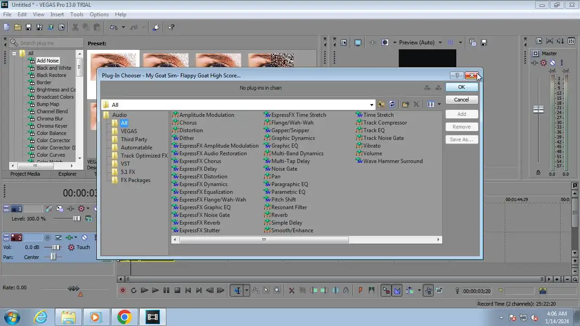Image resolution: width=580 pixels, height=326 pixels.
Task: Click the plug-in list horizontal scrollbar
Action: coord(264,240)
